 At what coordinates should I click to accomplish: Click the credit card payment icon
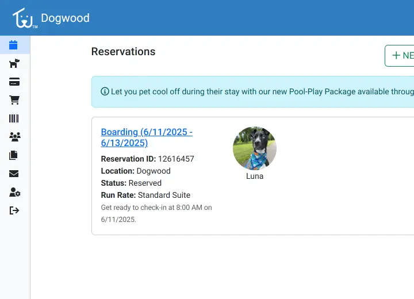point(14,82)
